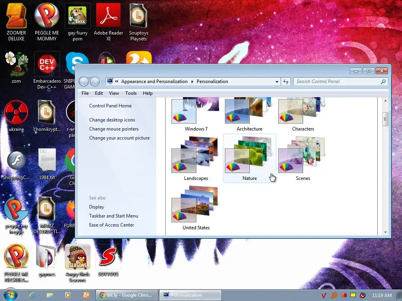Click Change your account picture link
The image size is (402, 301).
[119, 138]
